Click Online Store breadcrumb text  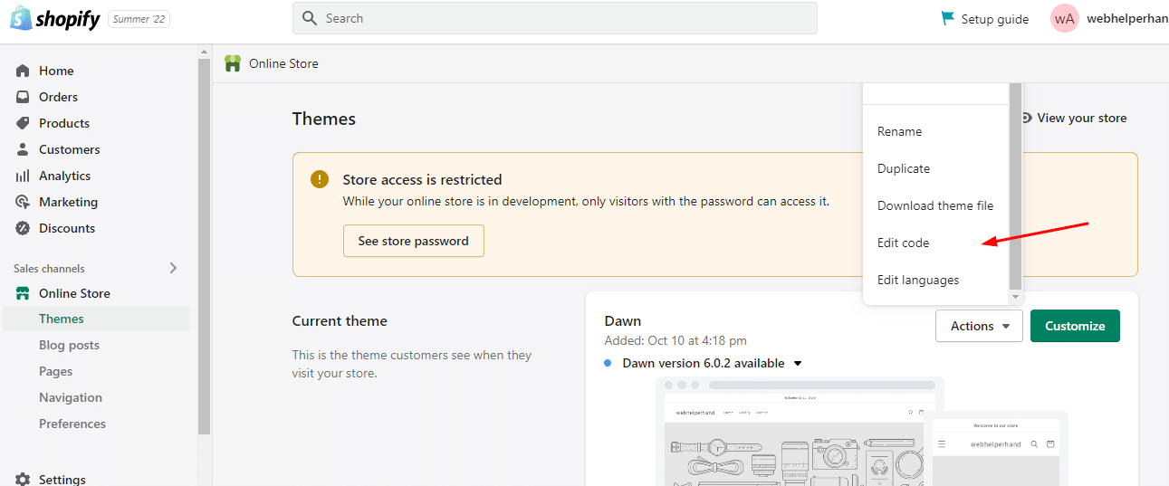283,63
